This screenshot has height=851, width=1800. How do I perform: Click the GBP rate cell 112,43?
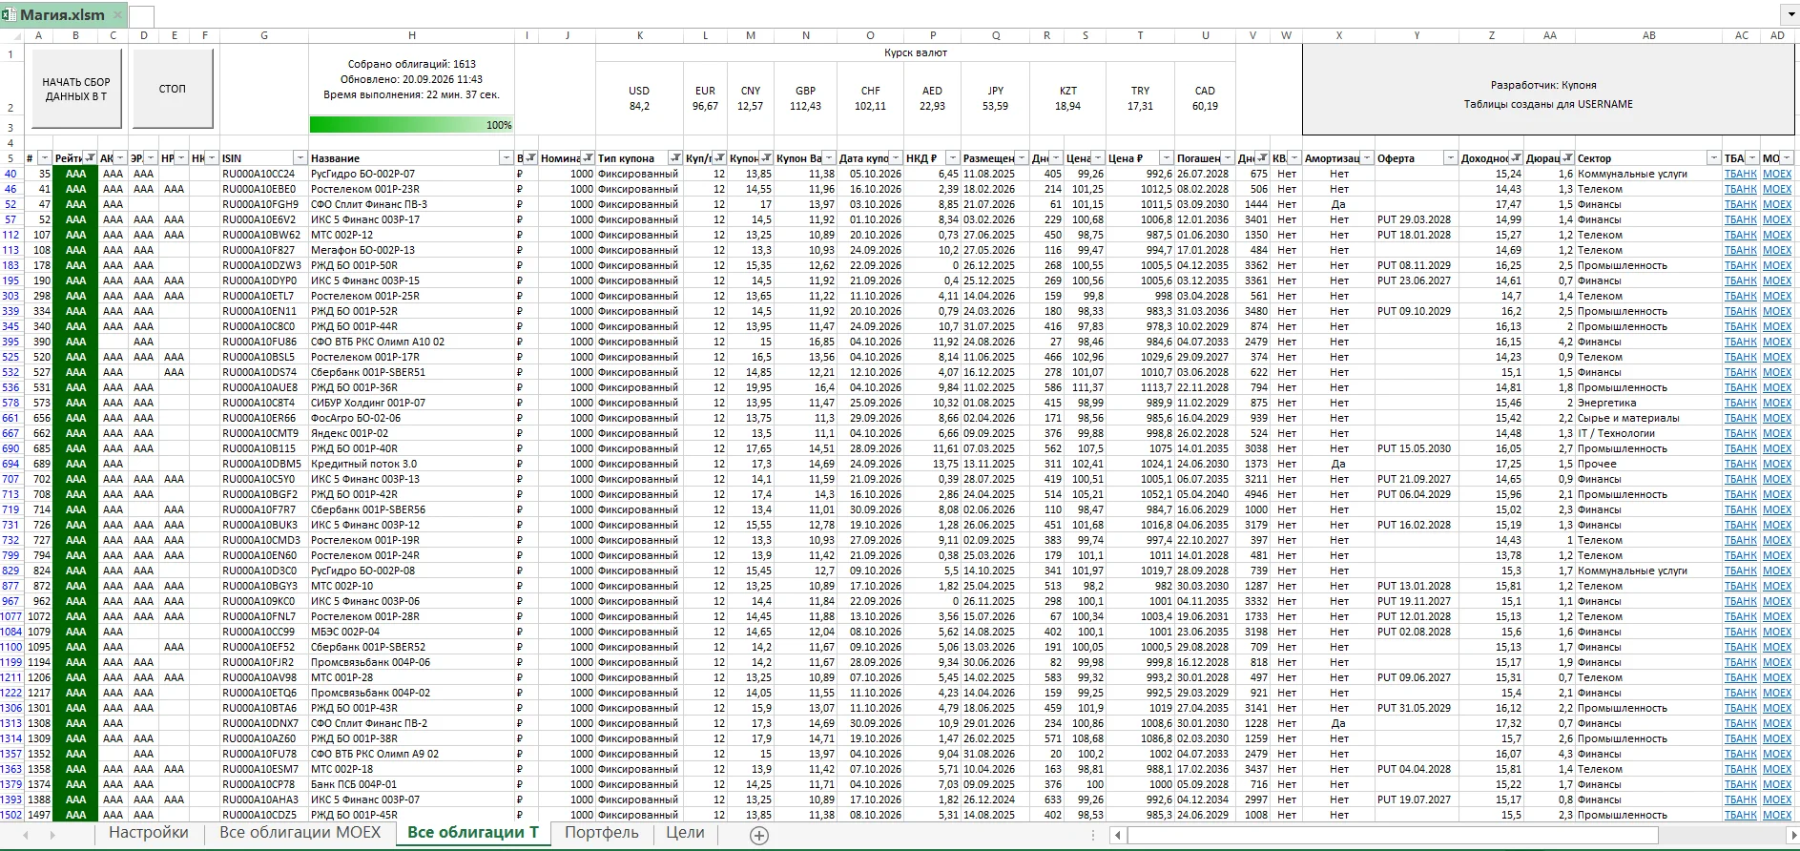coord(805,98)
